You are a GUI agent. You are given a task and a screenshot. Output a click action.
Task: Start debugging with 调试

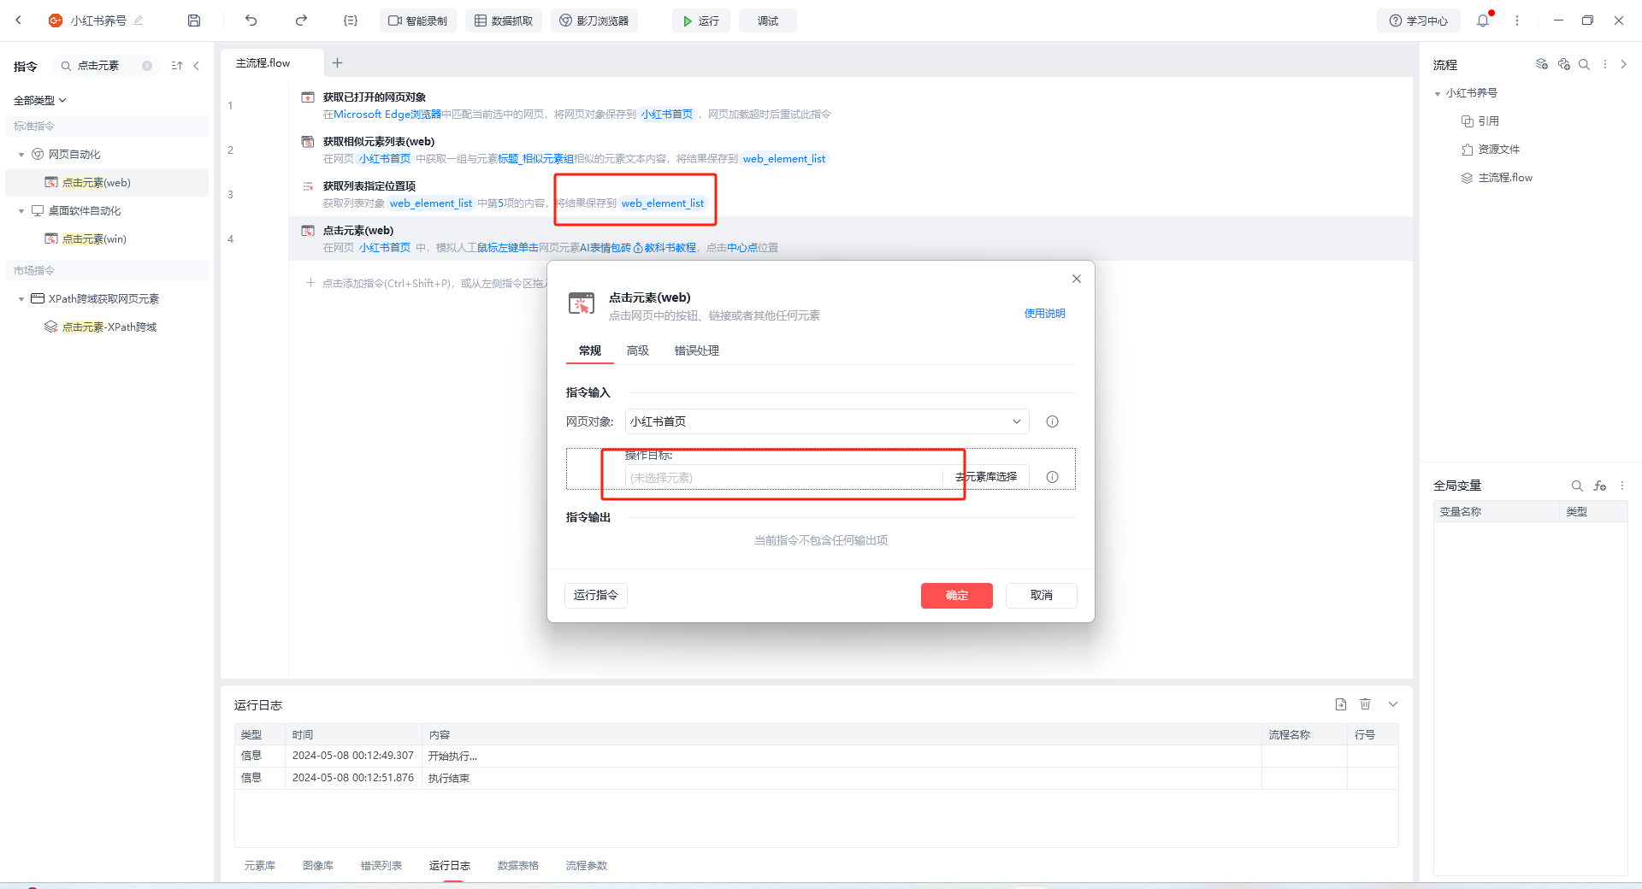coord(767,21)
